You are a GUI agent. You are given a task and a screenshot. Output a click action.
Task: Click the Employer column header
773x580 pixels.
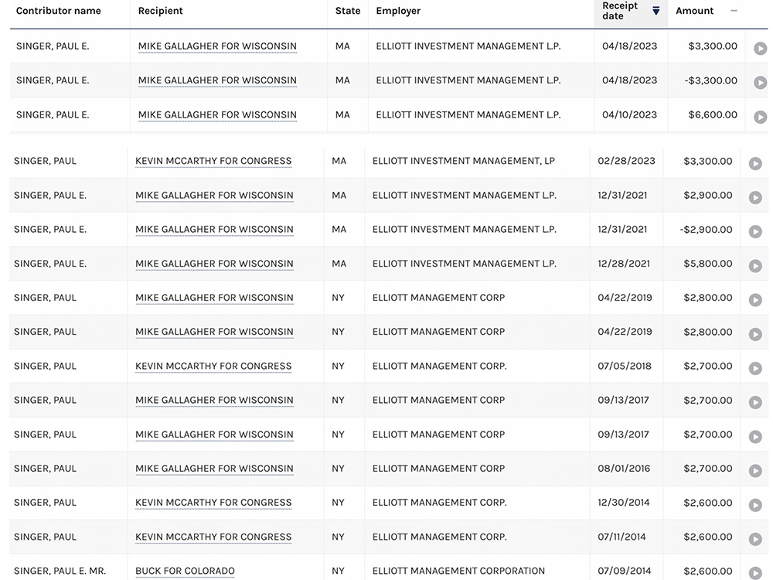pos(398,11)
